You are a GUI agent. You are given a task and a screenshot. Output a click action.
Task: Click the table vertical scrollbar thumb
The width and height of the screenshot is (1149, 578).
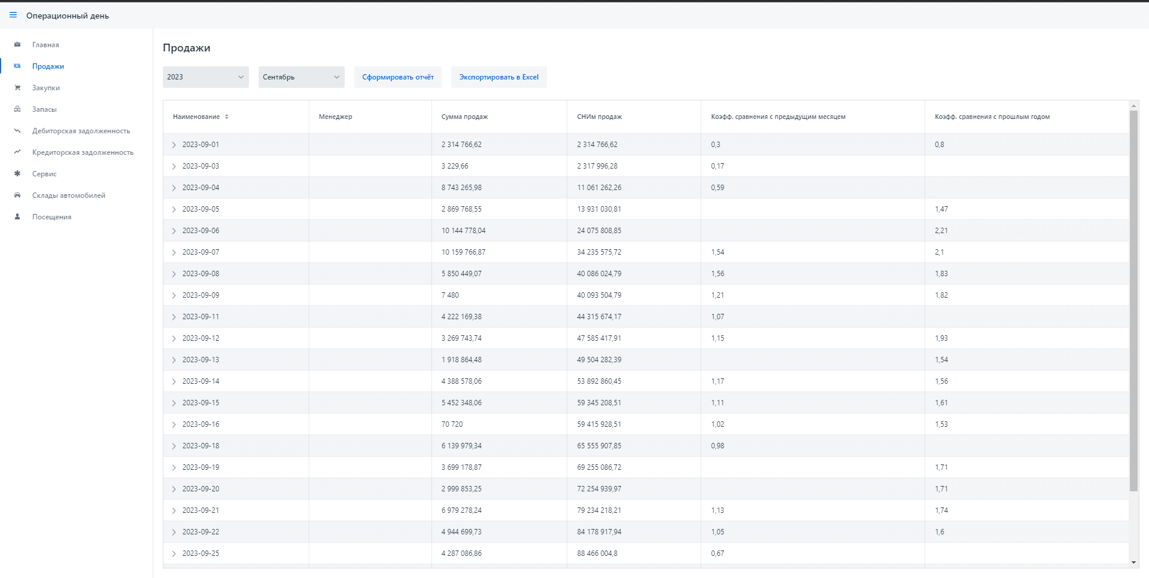[1133, 301]
